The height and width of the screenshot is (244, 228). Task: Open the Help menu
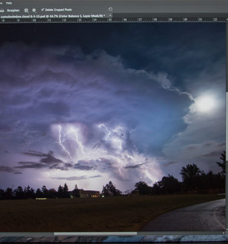(9, 3)
